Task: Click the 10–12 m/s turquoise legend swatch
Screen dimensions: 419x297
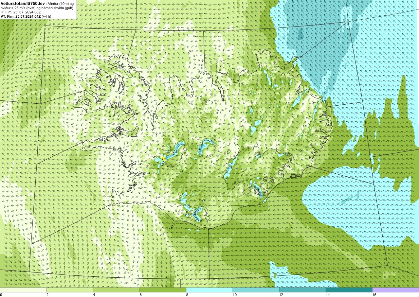Action: pyautogui.click(x=256, y=290)
